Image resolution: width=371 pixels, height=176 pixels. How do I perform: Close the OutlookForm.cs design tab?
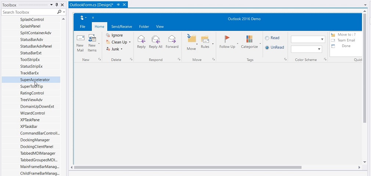tap(124, 5)
